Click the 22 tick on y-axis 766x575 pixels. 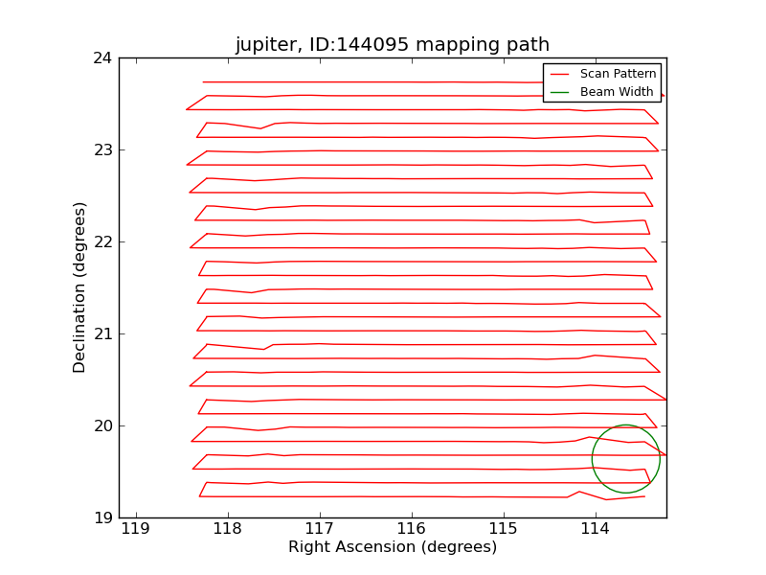101,241
